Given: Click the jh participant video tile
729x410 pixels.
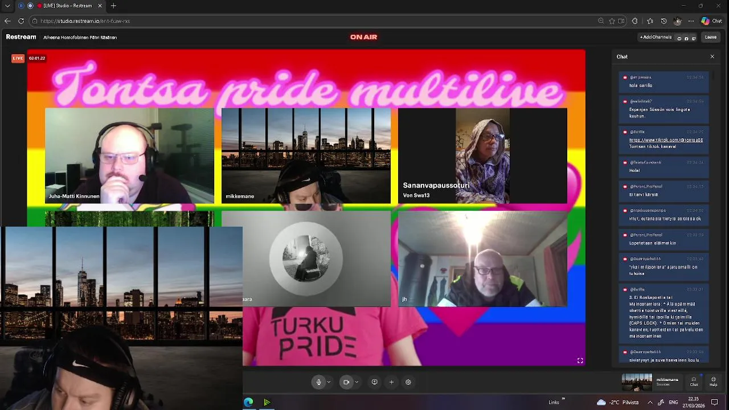Looking at the screenshot, I should [x=482, y=259].
